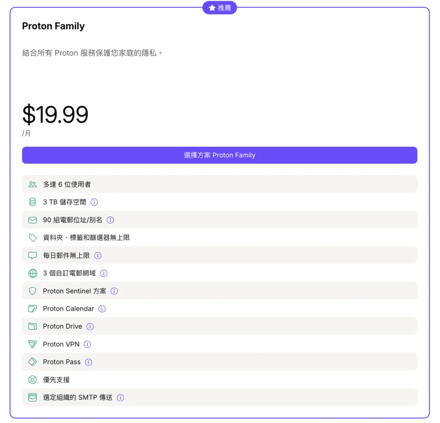The height and width of the screenshot is (423, 440).
Task: Click the Proton Pass info icon
Action: tap(89, 362)
